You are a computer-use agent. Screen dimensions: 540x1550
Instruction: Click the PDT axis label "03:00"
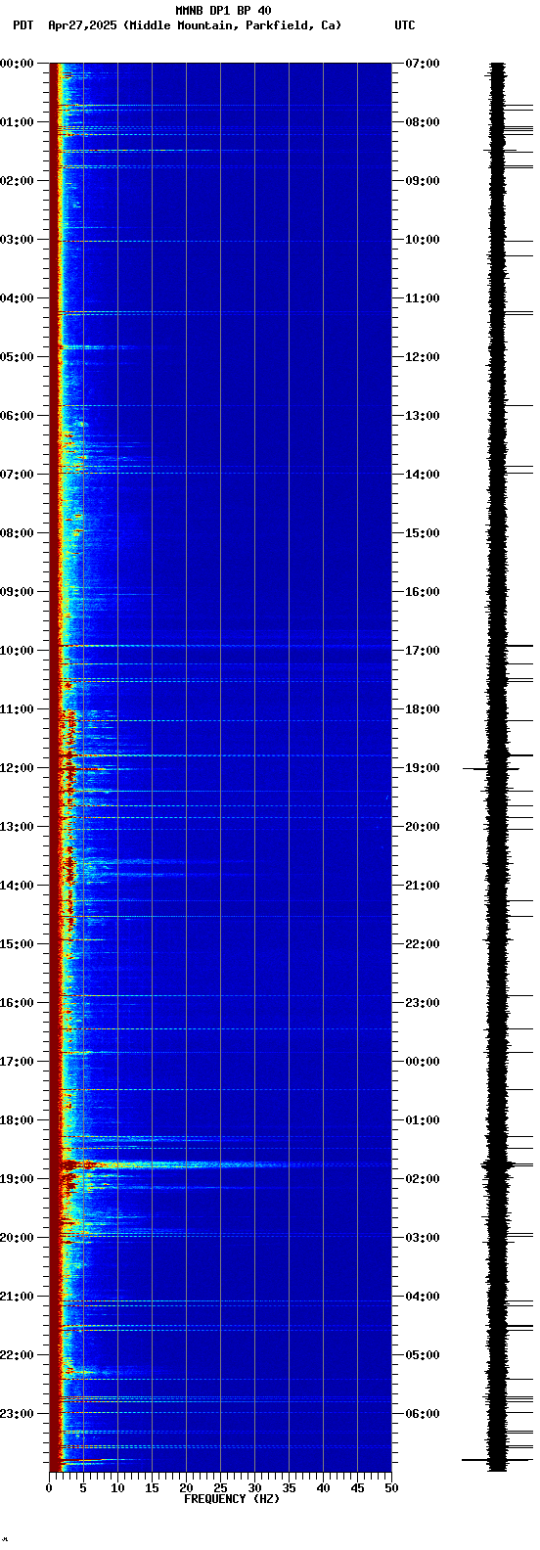[x=17, y=240]
